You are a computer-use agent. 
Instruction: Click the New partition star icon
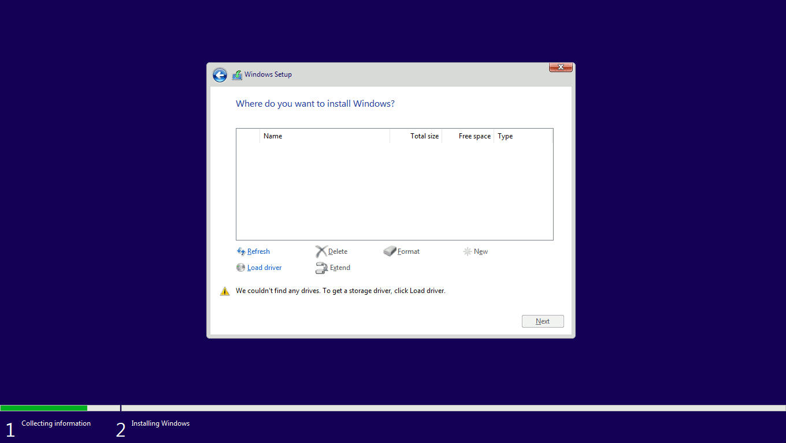pyautogui.click(x=467, y=251)
